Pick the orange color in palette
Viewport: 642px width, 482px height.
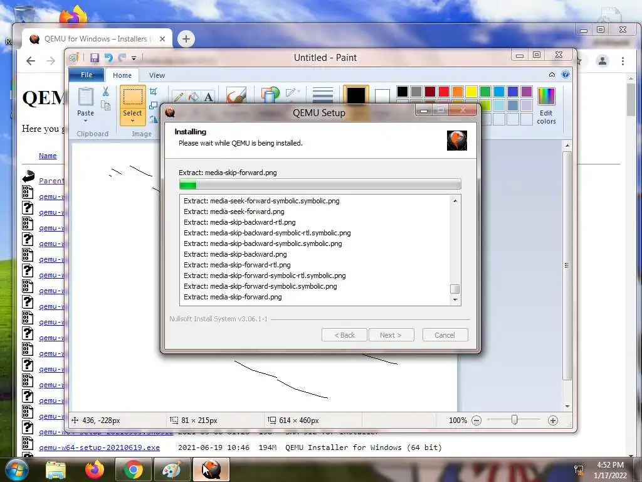click(458, 92)
